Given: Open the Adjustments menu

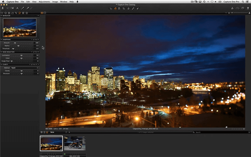Looking at the screenshot, I should pos(44,2).
